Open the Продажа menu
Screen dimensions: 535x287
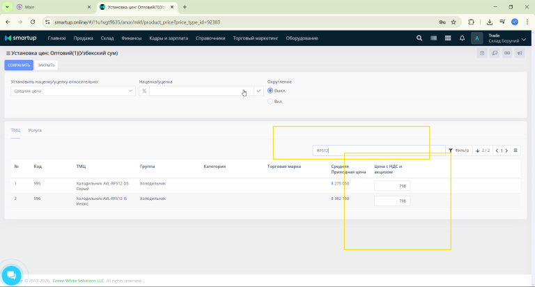click(84, 38)
